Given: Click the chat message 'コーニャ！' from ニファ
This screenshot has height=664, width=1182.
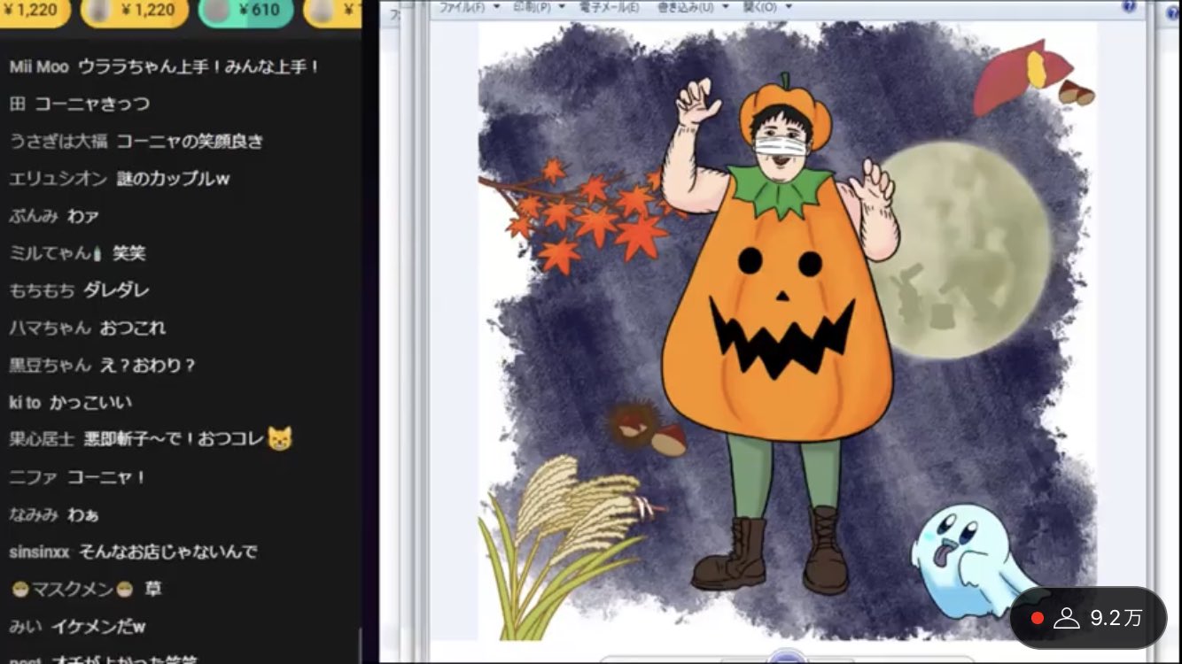Looking at the screenshot, I should pyautogui.click(x=106, y=477).
